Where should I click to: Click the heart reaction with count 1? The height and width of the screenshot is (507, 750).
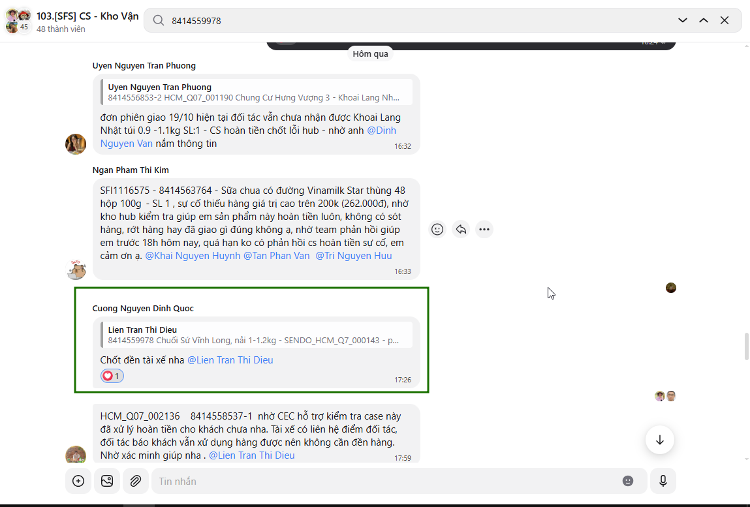click(x=112, y=376)
